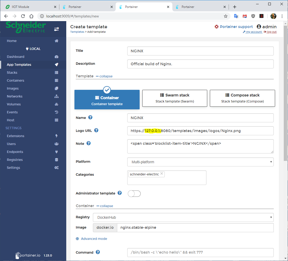The height and width of the screenshot is (261, 288).
Task: Click the Image name input field
Action: click(195, 227)
